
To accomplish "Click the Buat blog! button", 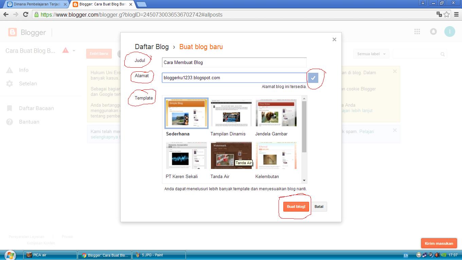I will 296,207.
